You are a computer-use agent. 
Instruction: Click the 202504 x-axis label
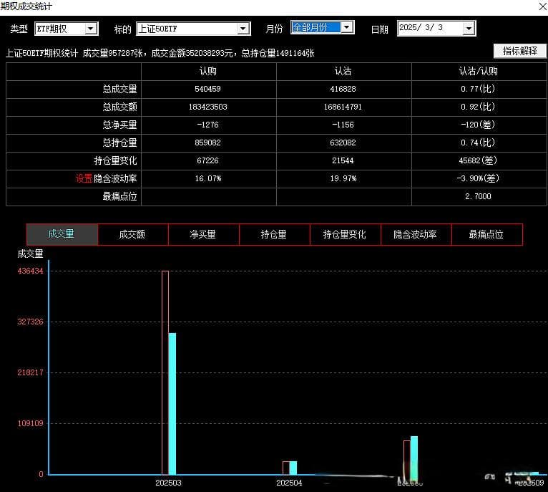point(289,483)
